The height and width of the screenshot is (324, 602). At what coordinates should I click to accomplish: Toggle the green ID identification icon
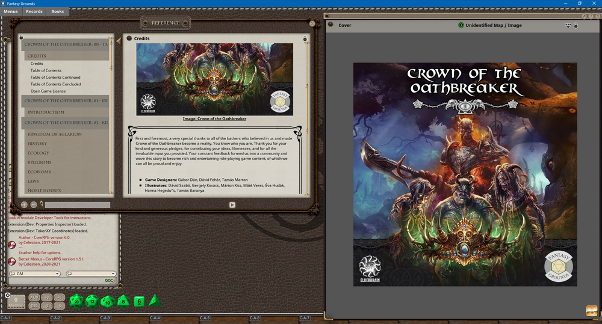[x=461, y=25]
